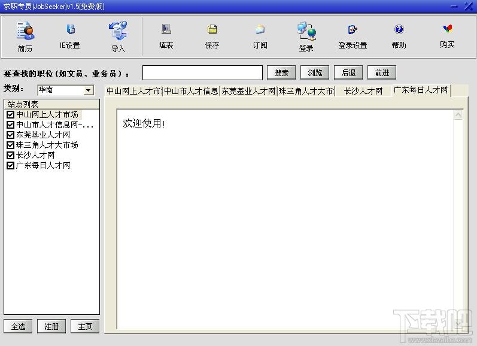Uncheck 中山市人才信息网 checkbox
The width and height of the screenshot is (477, 346).
tap(10, 125)
